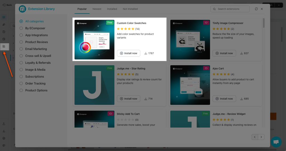
Task: Open Custom Color Swatches thumbnail image
Action: pyautogui.click(x=94, y=40)
